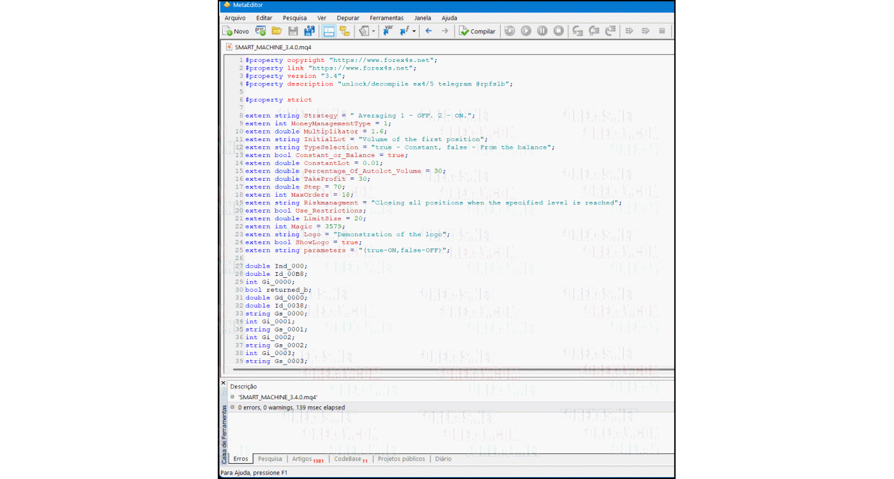Click the pause debugging icon
This screenshot has width=894, height=479.
tap(542, 31)
